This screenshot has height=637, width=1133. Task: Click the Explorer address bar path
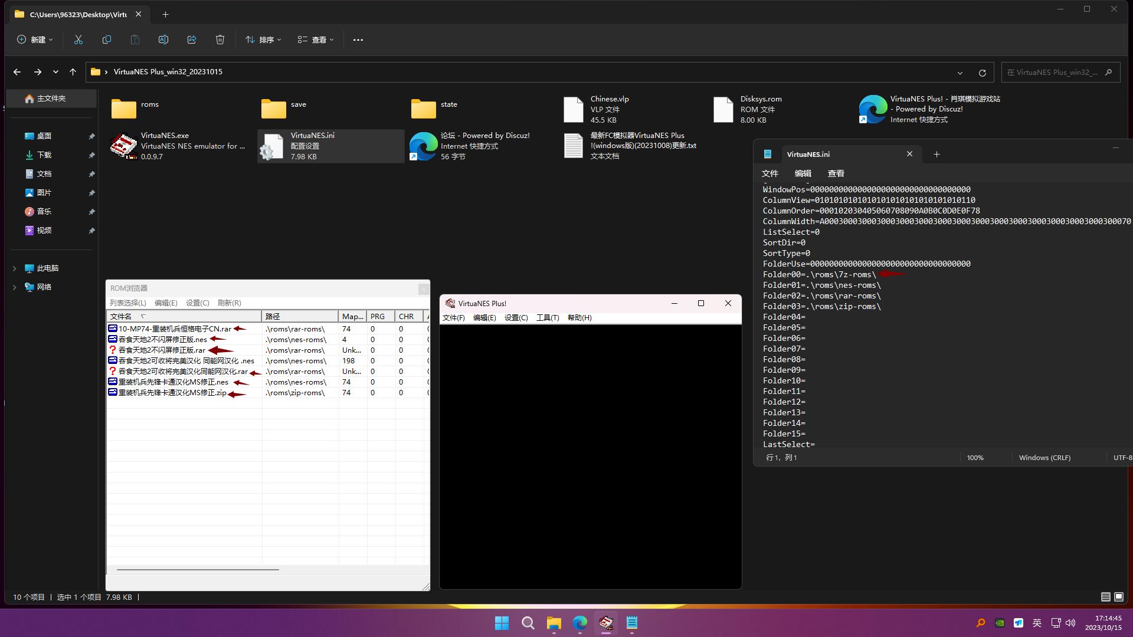click(x=168, y=72)
